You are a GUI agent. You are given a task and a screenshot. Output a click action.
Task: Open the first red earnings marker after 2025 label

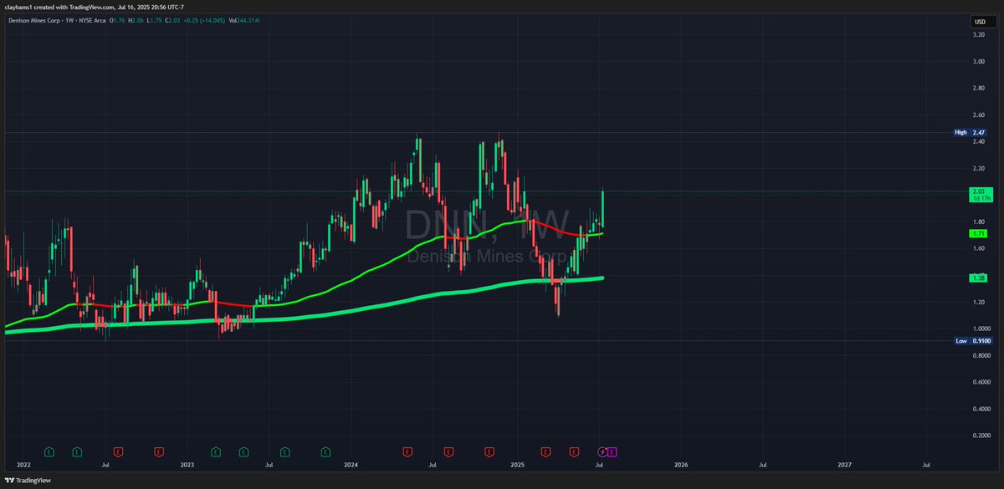click(546, 452)
